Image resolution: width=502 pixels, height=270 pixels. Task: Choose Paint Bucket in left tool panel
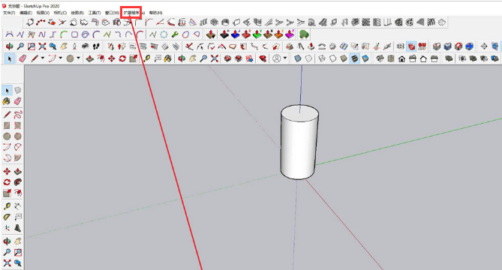pos(7,101)
